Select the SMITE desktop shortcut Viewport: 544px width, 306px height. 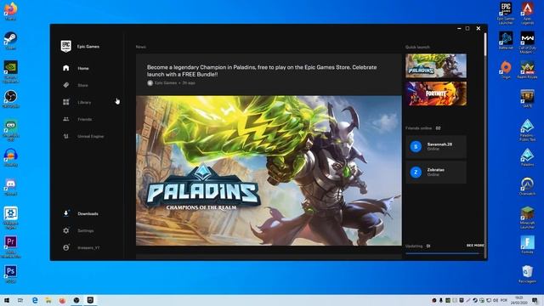click(x=527, y=99)
